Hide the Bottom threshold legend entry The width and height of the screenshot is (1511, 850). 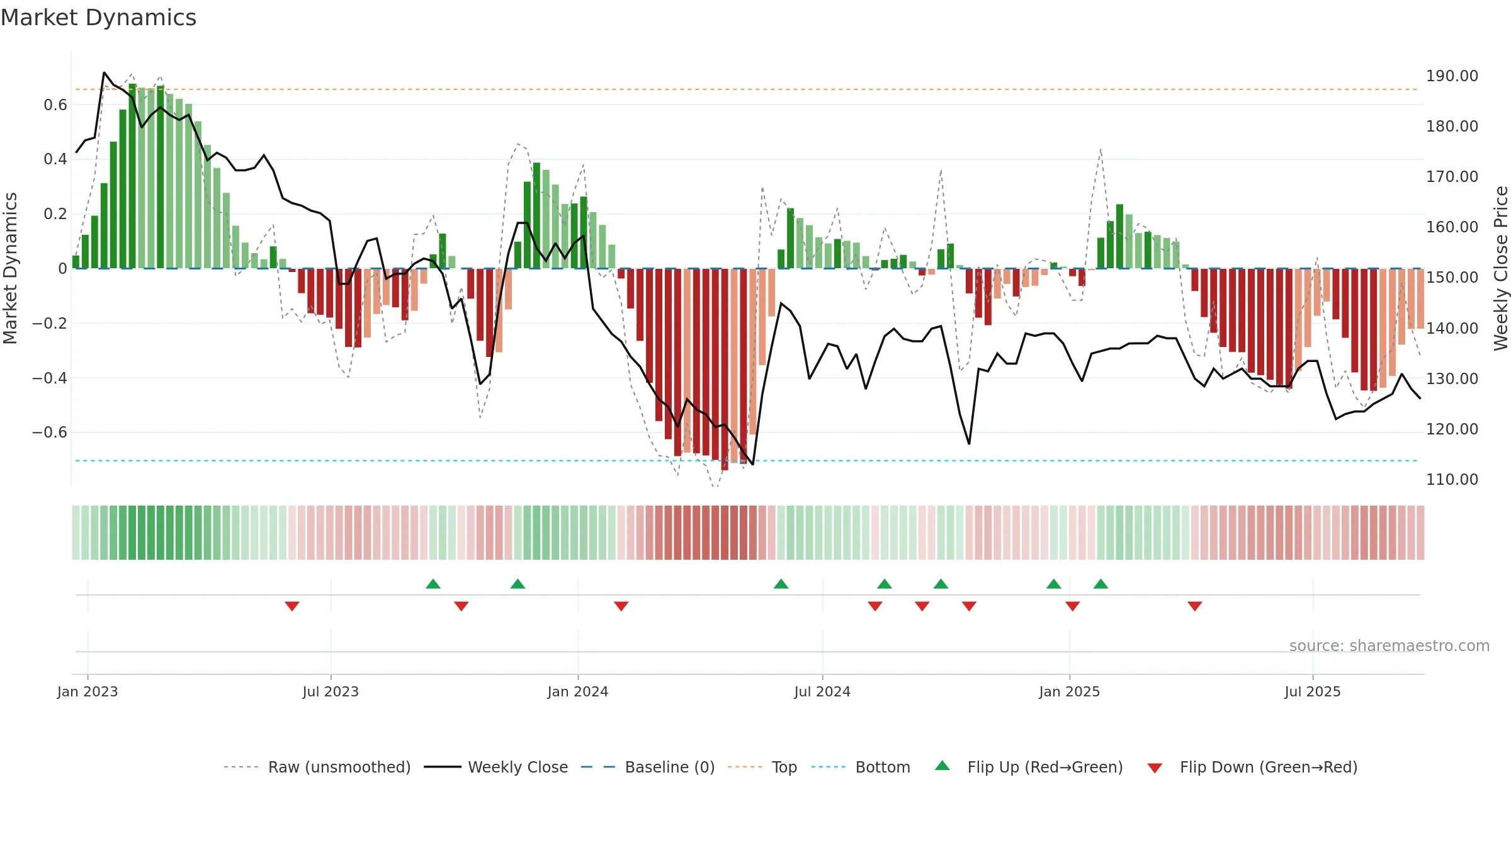861,767
